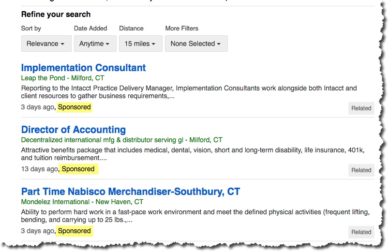The width and height of the screenshot is (389, 252).
Task: Click Related button for Director of Accounting
Action: tap(361, 170)
